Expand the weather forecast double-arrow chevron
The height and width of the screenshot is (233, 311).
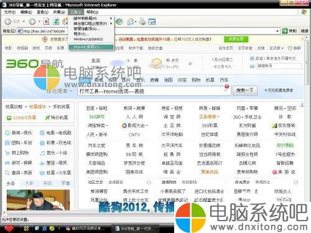pos(190,64)
